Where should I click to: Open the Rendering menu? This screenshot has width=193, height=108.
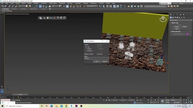point(62,3)
